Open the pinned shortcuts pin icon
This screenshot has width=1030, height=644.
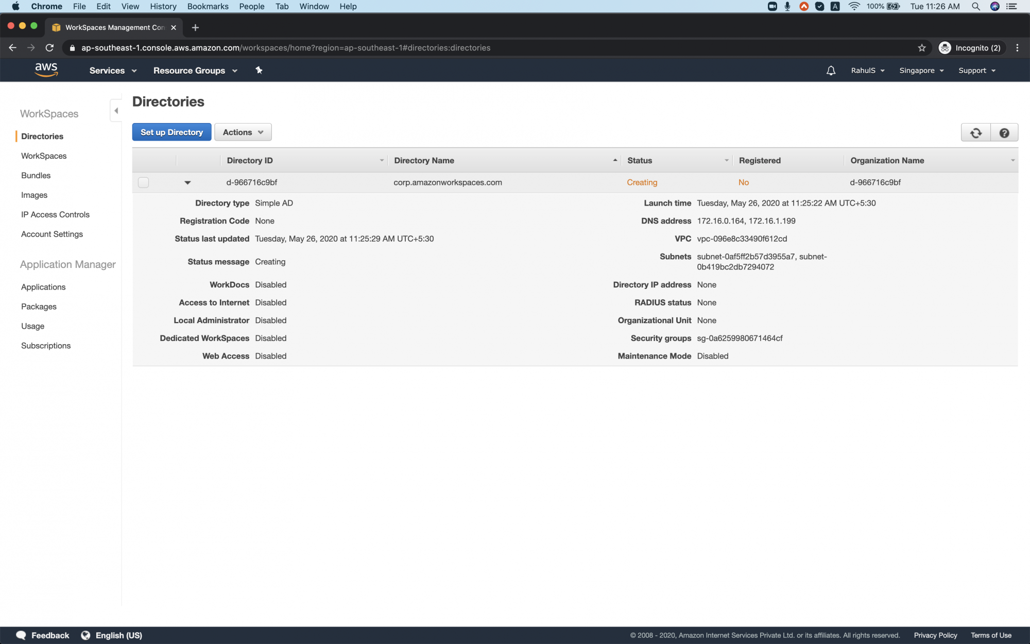pos(259,70)
